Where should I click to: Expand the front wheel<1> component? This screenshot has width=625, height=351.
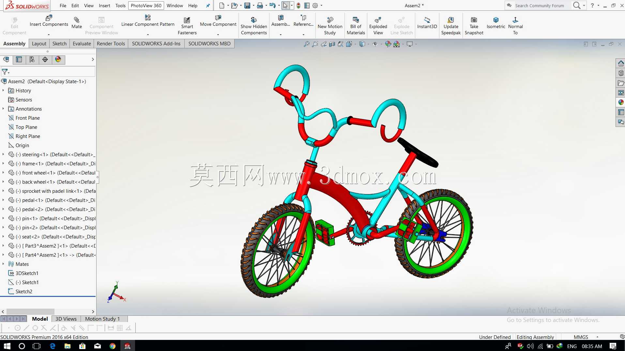click(3, 173)
